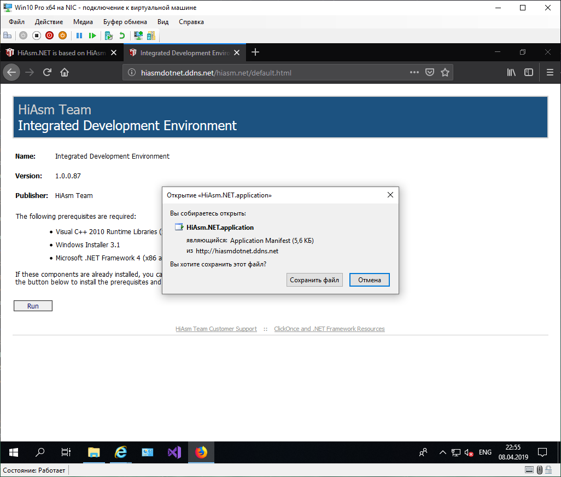Pause the virtual machine from the toolbar

point(79,36)
